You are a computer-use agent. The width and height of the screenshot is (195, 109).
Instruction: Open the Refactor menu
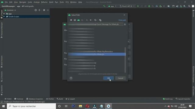(44, 2)
